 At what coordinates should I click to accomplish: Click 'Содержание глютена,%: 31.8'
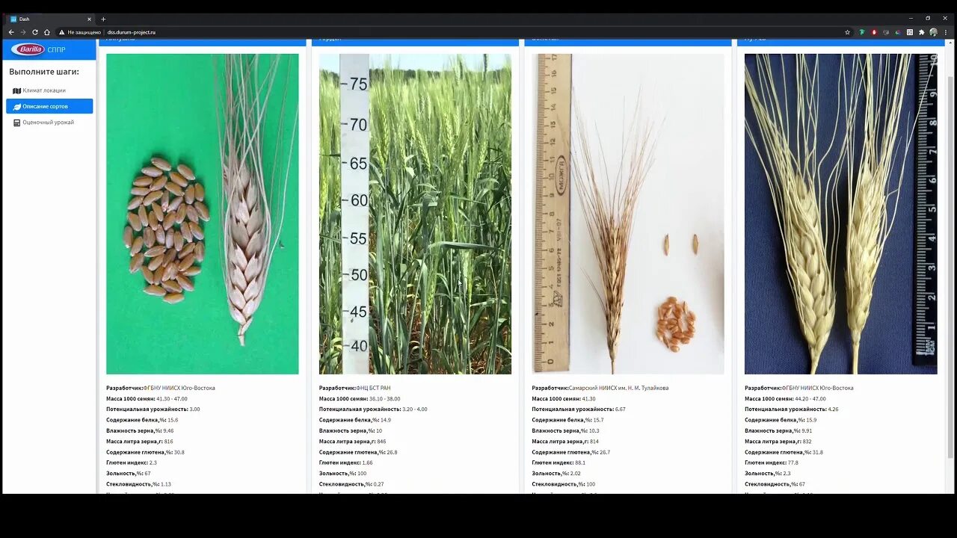pos(784,452)
